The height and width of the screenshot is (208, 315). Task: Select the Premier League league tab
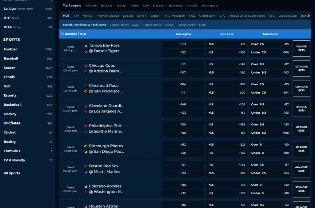[107, 16]
